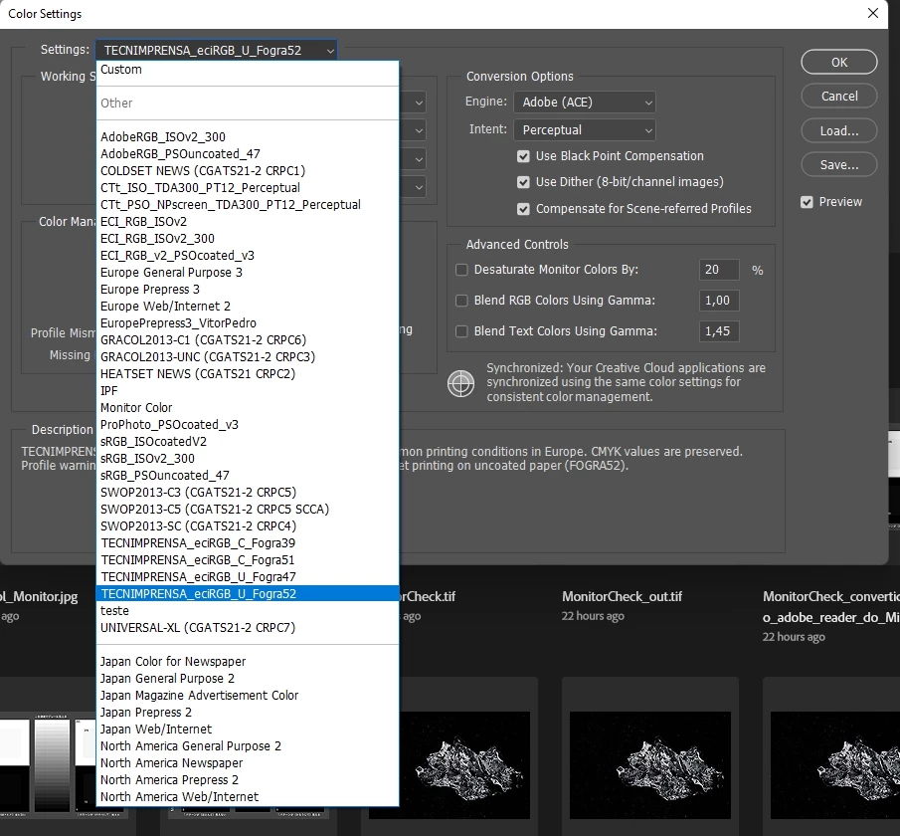Select SWOP2013-C3 (CGATS21-2 CRPC5)
The width and height of the screenshot is (900, 836).
[248, 493]
